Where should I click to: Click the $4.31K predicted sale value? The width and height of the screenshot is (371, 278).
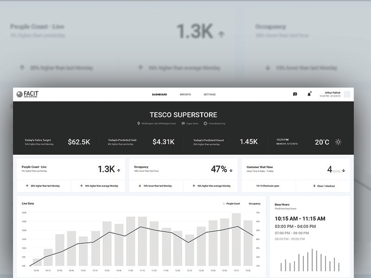pyautogui.click(x=164, y=142)
